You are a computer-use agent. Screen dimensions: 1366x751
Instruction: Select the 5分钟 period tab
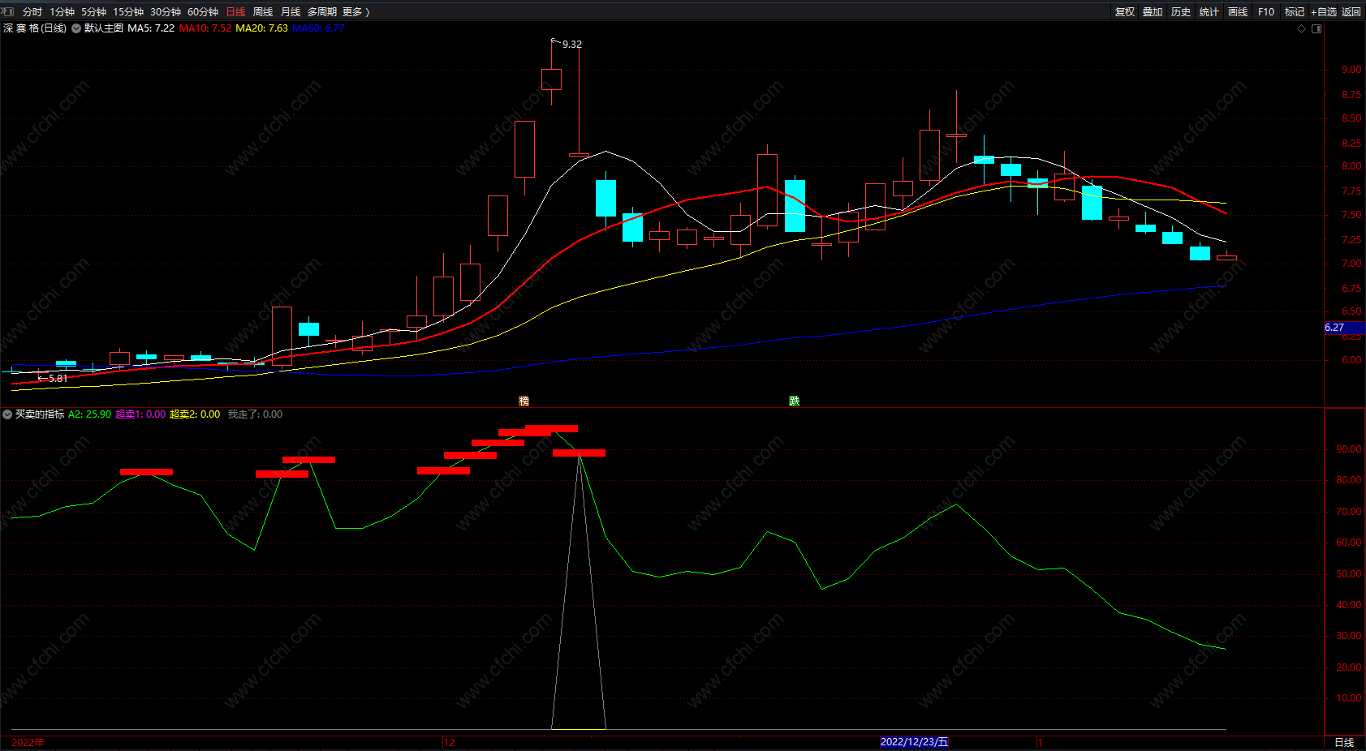click(93, 12)
